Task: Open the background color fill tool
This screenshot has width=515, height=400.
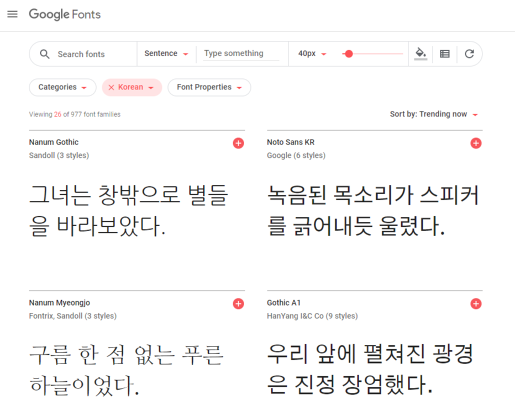Action: (421, 54)
